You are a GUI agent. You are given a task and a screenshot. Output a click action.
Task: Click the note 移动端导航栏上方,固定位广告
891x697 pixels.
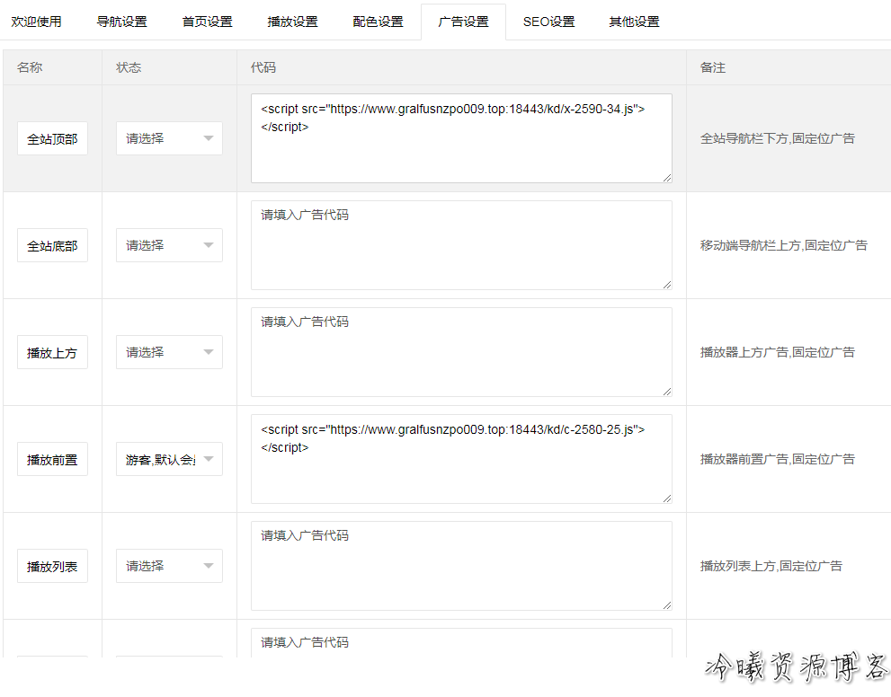pyautogui.click(x=784, y=245)
